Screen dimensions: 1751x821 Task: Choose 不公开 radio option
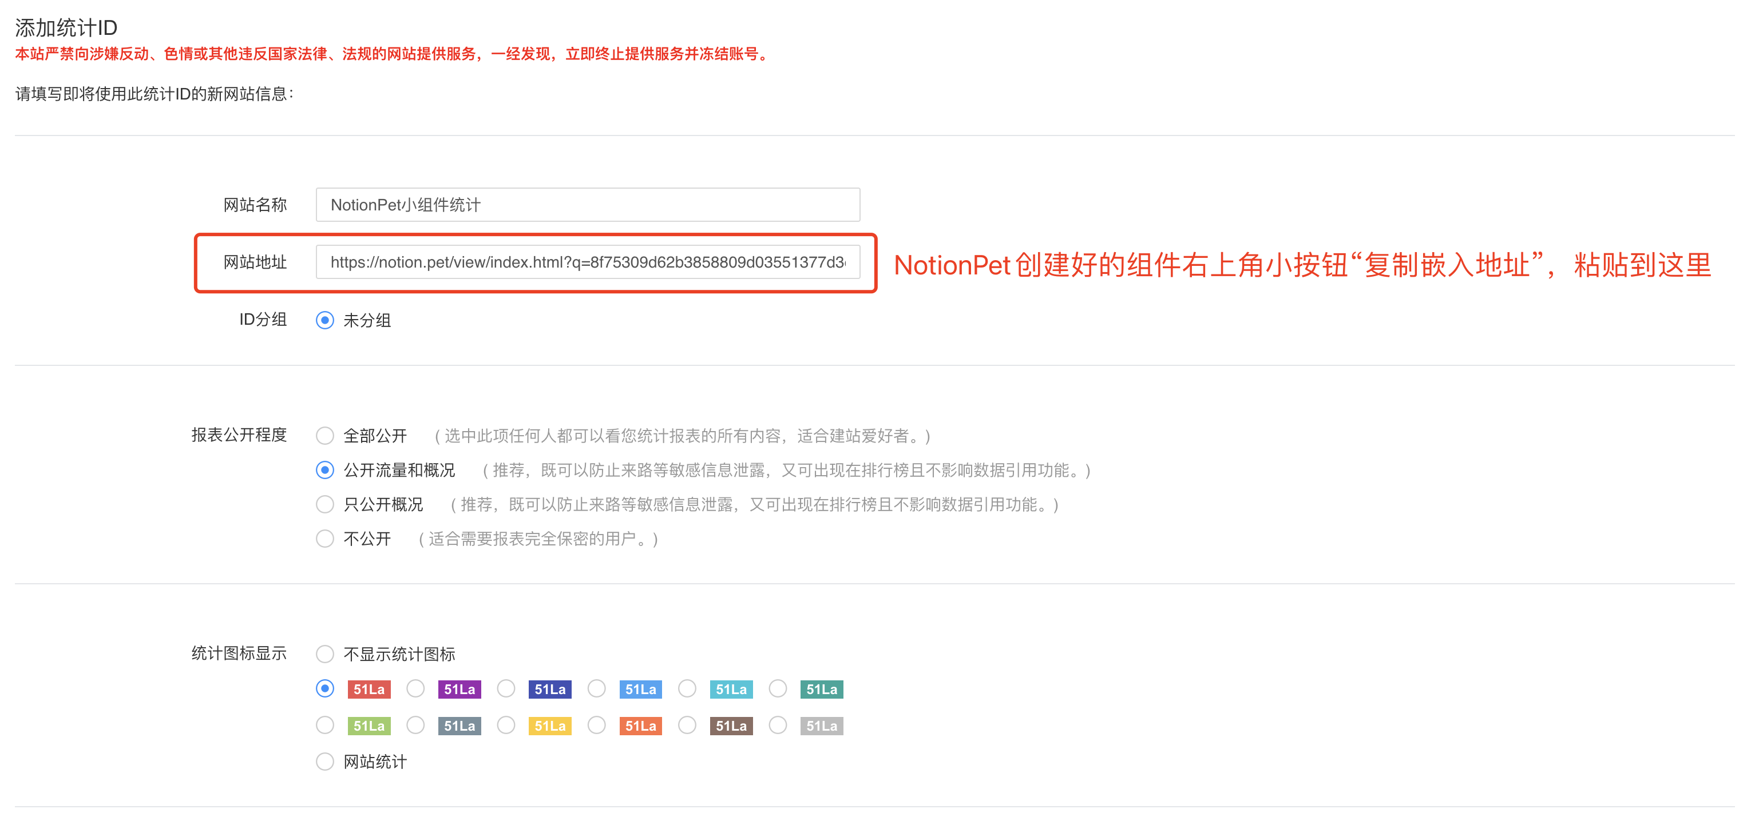tap(325, 539)
